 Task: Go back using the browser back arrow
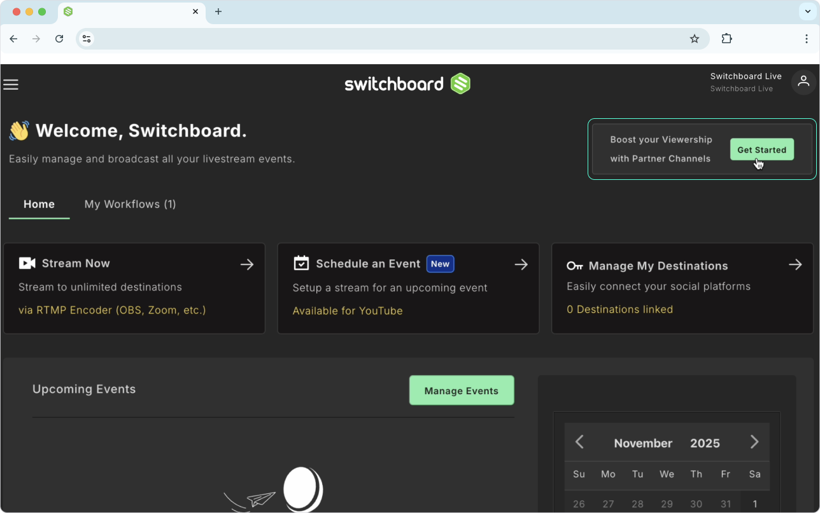click(x=13, y=39)
